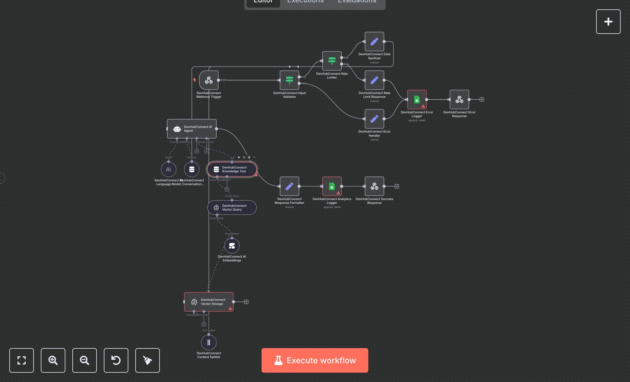Open the DevHubConnect Vector Query node
Screen dimensions: 630x382
point(232,207)
